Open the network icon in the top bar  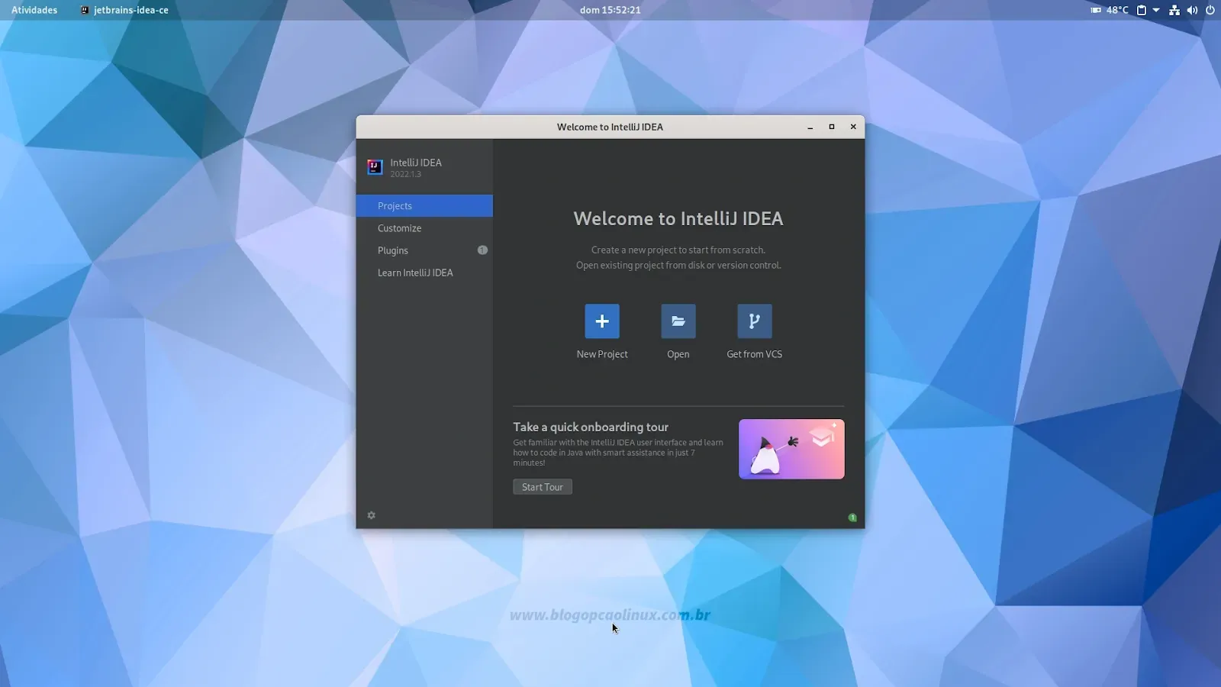[x=1174, y=10]
